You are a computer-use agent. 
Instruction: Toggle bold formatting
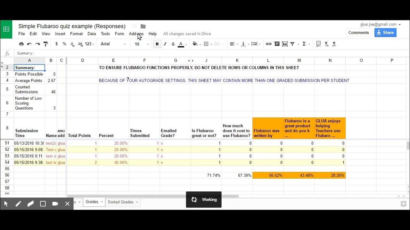tap(157, 44)
